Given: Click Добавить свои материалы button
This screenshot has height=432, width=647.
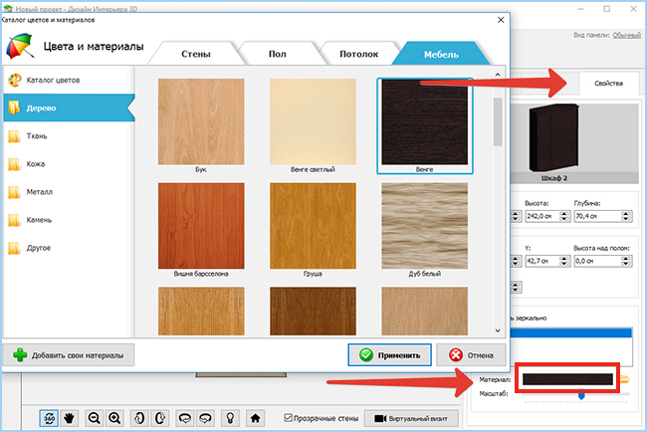Looking at the screenshot, I should [69, 354].
